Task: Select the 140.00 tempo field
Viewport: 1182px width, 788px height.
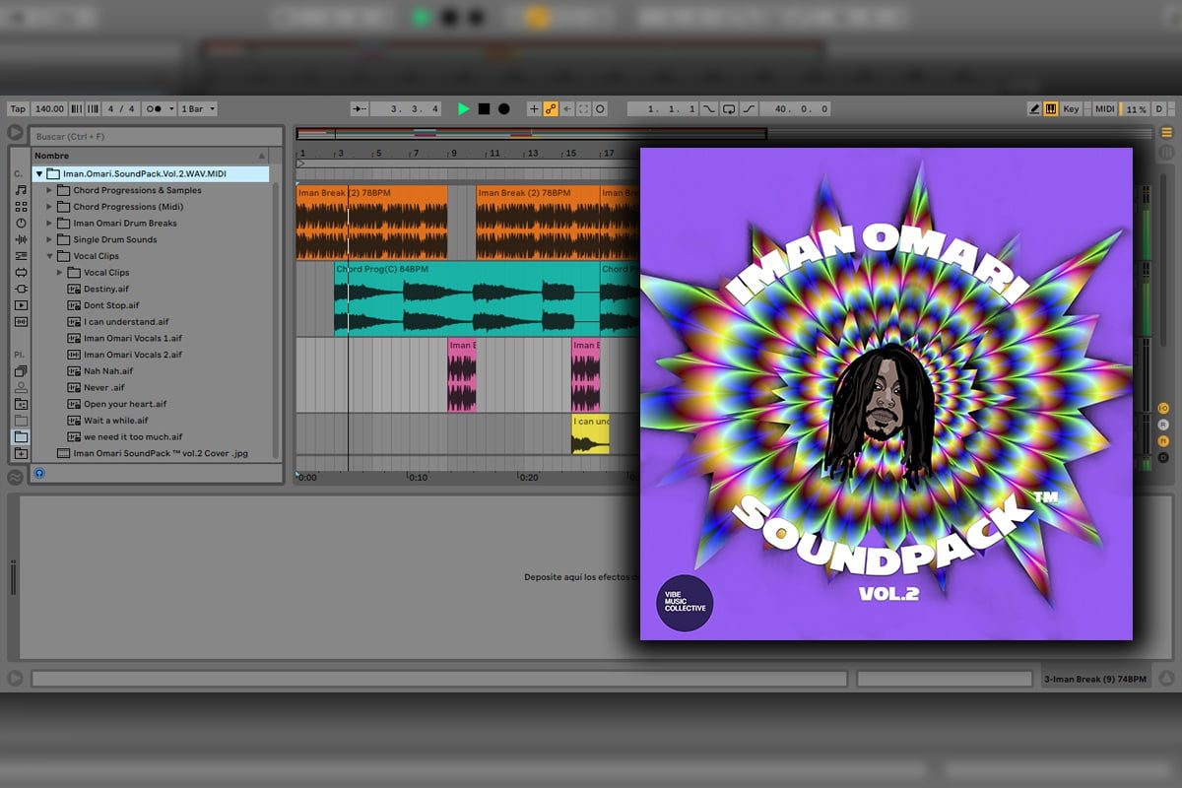Action: [x=49, y=109]
